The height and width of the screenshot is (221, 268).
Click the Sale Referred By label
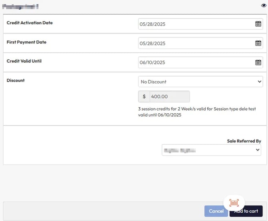click(244, 141)
